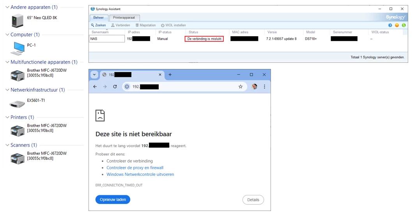Collapse the Multifunctionele apparaten group

[x=7, y=62]
